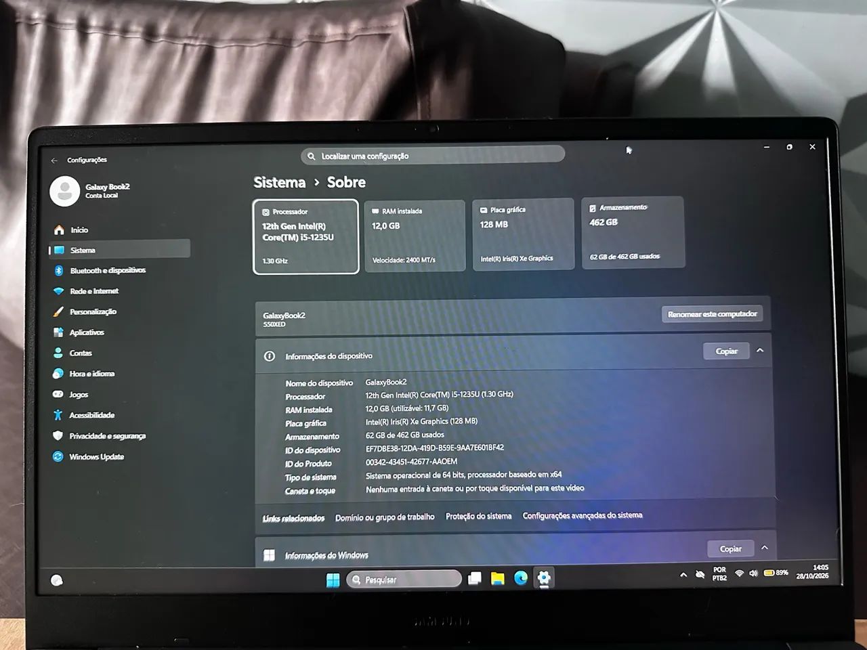This screenshot has width=867, height=650.
Task: Select Sistema in the sidebar
Action: tap(119, 250)
